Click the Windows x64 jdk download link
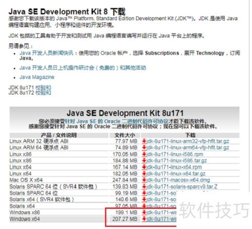Screen dimensions: 252x229 (161, 219)
